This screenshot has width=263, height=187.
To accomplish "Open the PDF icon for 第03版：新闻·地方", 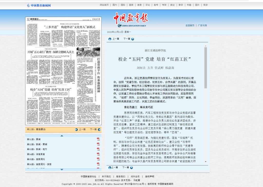I will [x=98, y=149].
